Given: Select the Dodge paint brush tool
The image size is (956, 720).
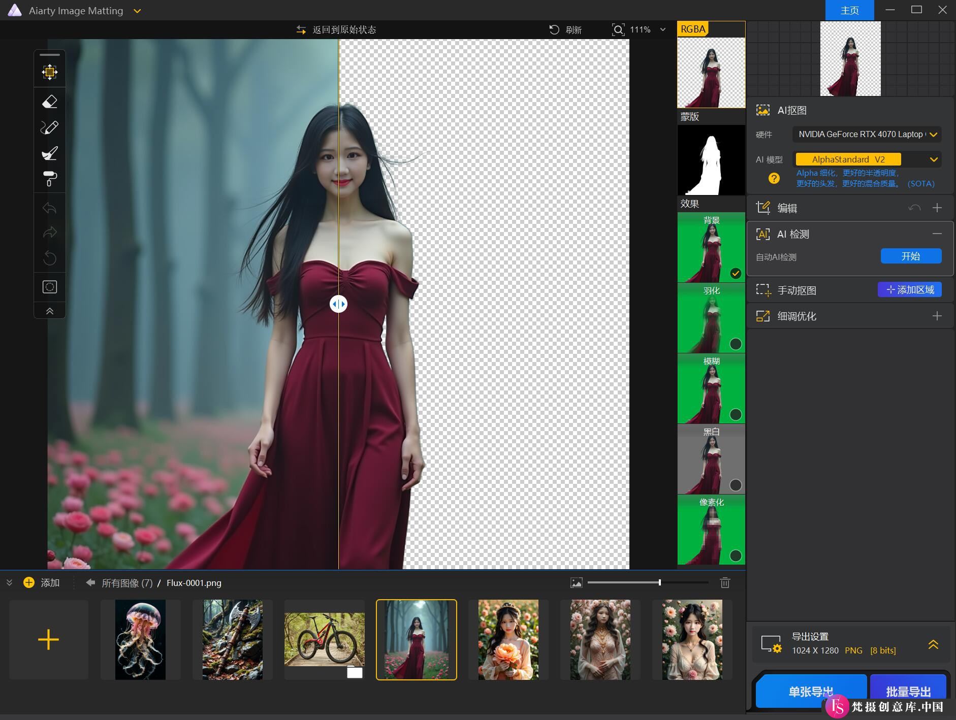Looking at the screenshot, I should (50, 153).
